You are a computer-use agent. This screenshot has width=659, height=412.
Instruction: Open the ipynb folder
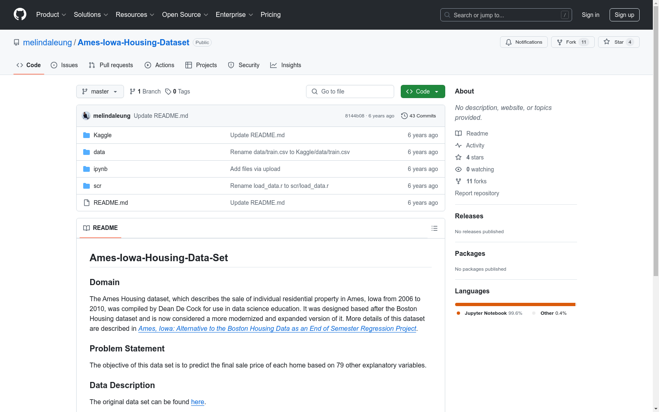(100, 169)
